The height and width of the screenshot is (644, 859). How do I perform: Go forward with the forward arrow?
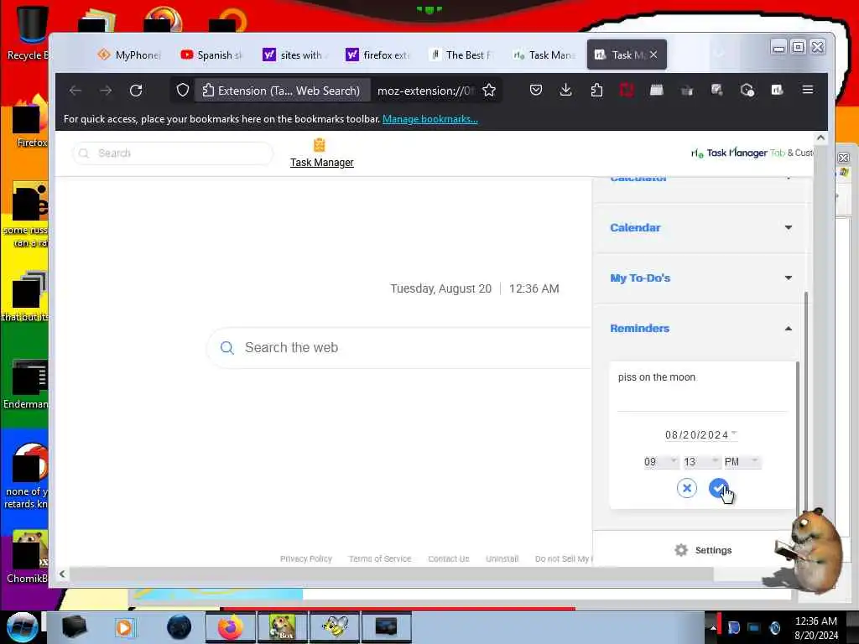106,91
